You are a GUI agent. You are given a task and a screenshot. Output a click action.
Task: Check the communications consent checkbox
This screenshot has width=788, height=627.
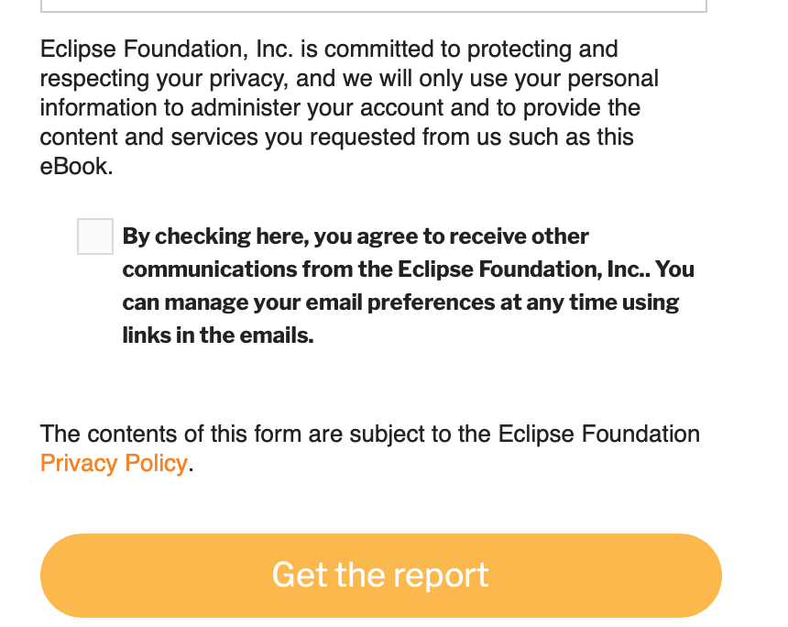95,236
